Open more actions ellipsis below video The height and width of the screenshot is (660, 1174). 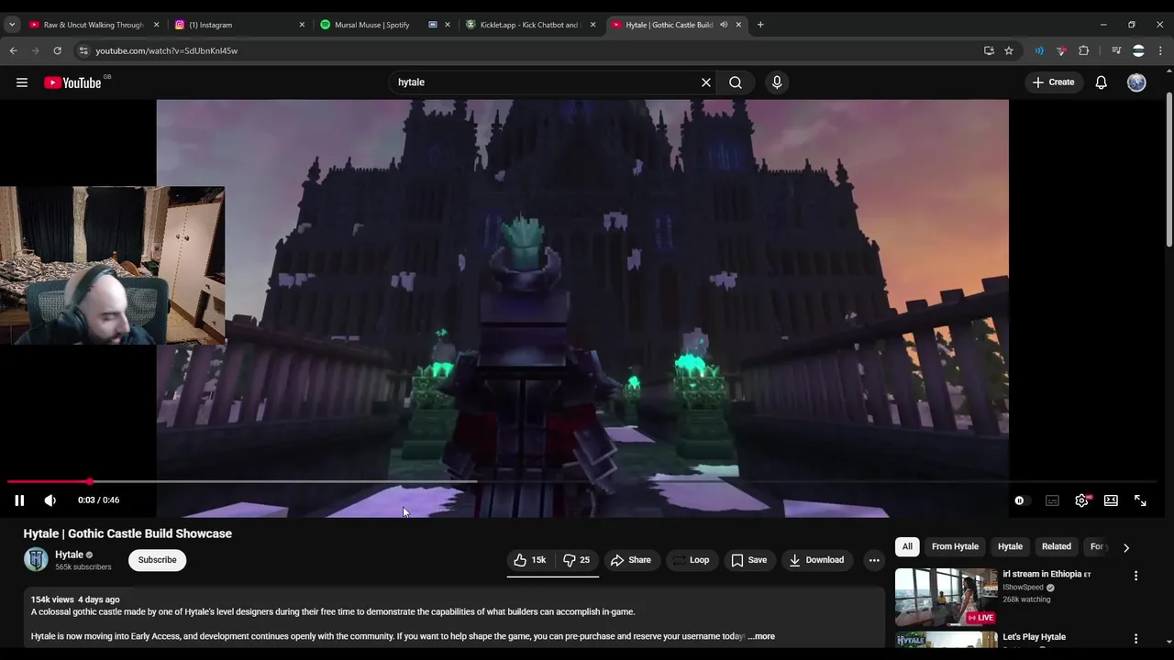click(x=874, y=560)
